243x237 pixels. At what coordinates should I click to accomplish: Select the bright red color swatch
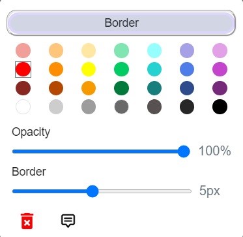click(23, 69)
